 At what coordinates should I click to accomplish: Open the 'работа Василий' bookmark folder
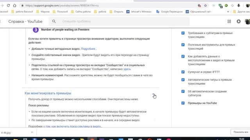tap(22, 12)
